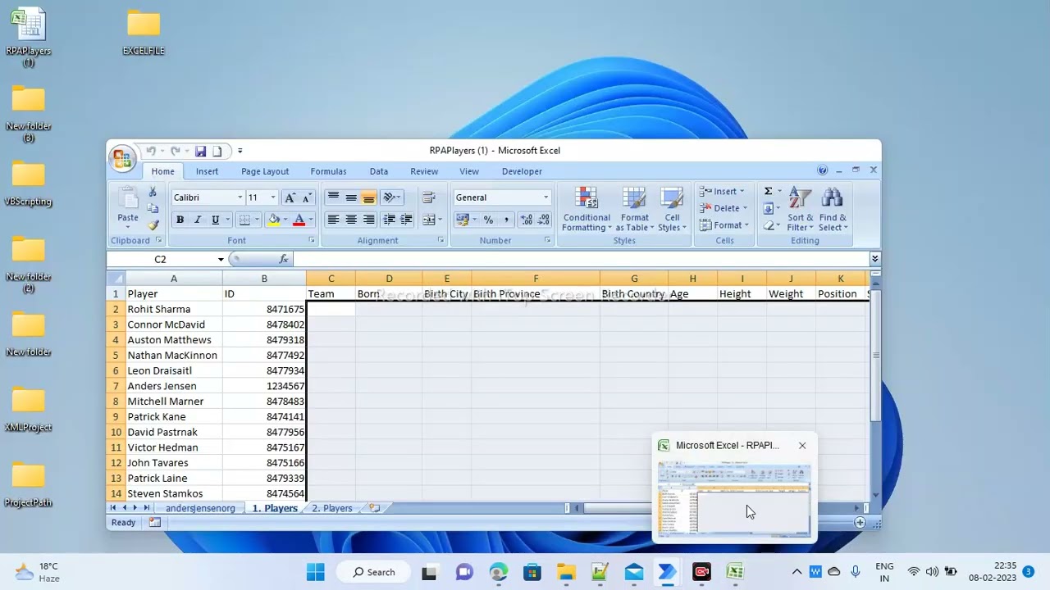Viewport: 1050px width, 590px height.
Task: Pick the yellow Fill Color button
Action: (274, 220)
